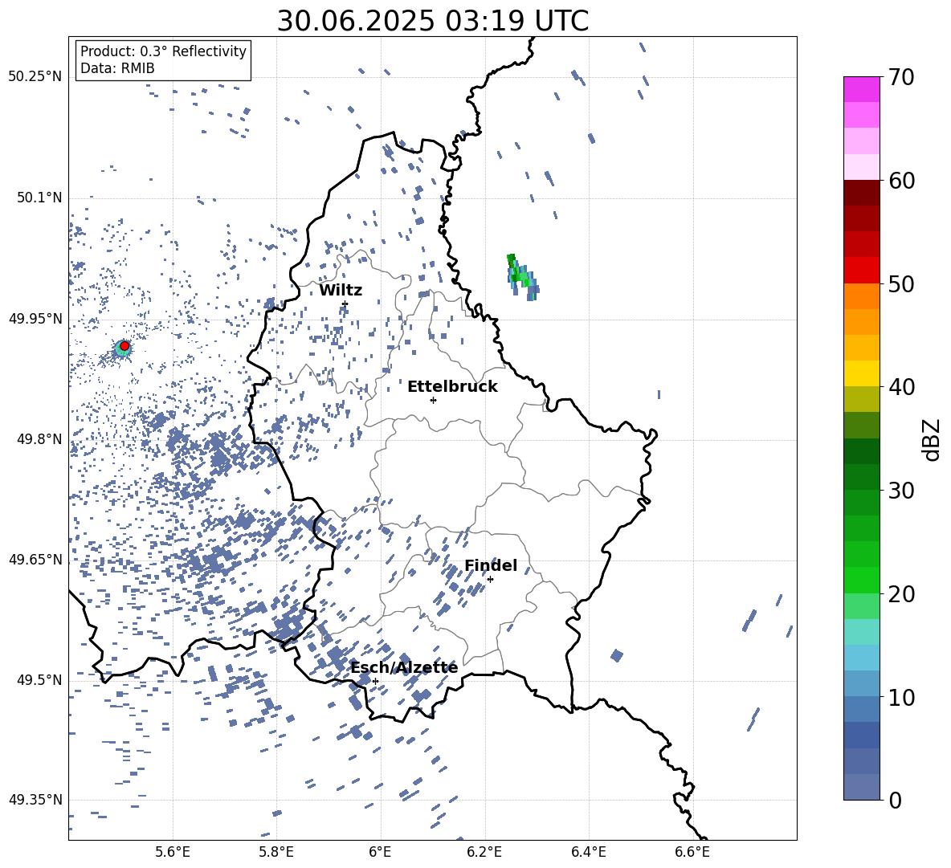Click the colorbar tick label 40
The height and width of the screenshot is (868, 951).
point(901,387)
